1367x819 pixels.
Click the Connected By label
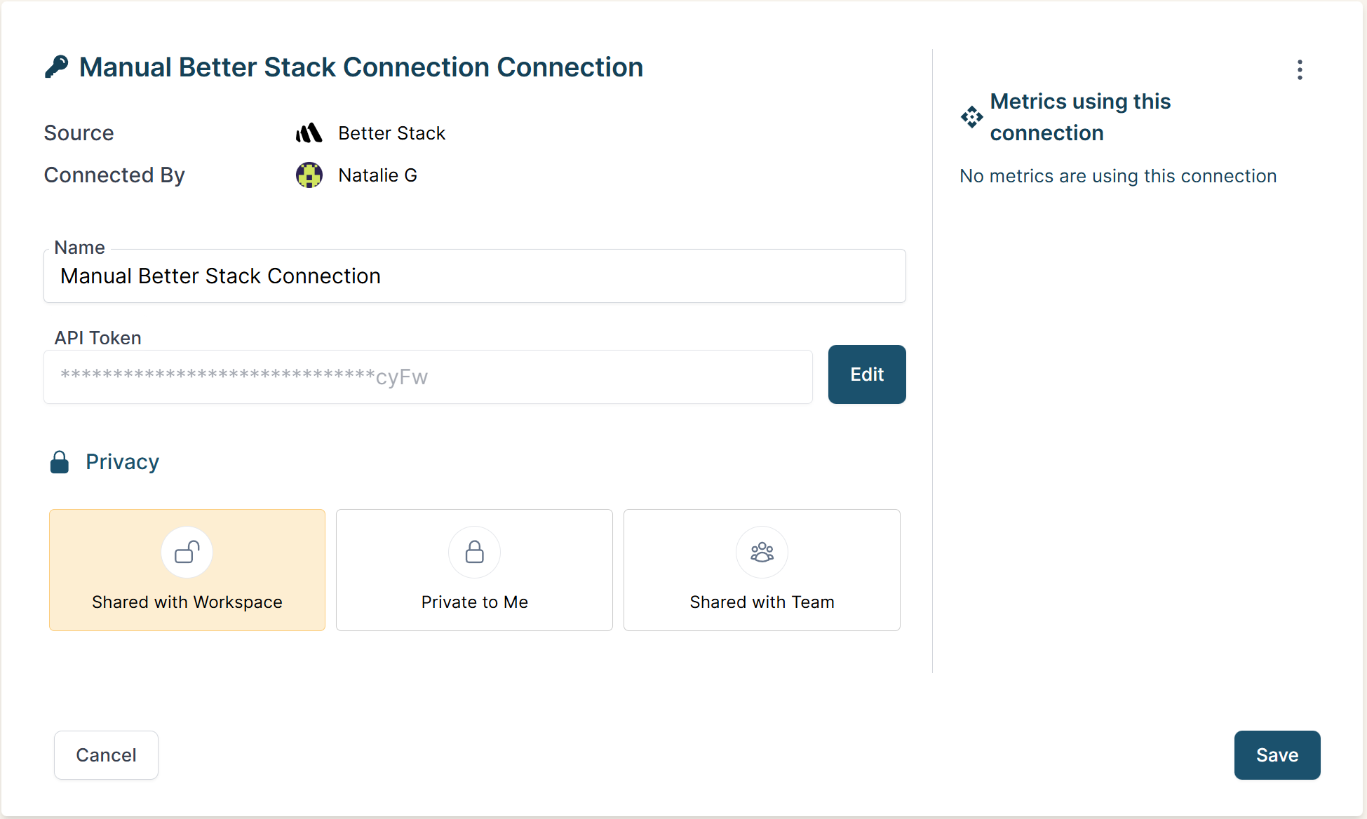pyautogui.click(x=114, y=175)
